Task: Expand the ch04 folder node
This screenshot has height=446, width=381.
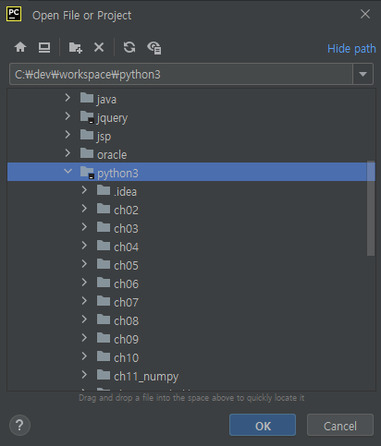Action: coord(84,246)
